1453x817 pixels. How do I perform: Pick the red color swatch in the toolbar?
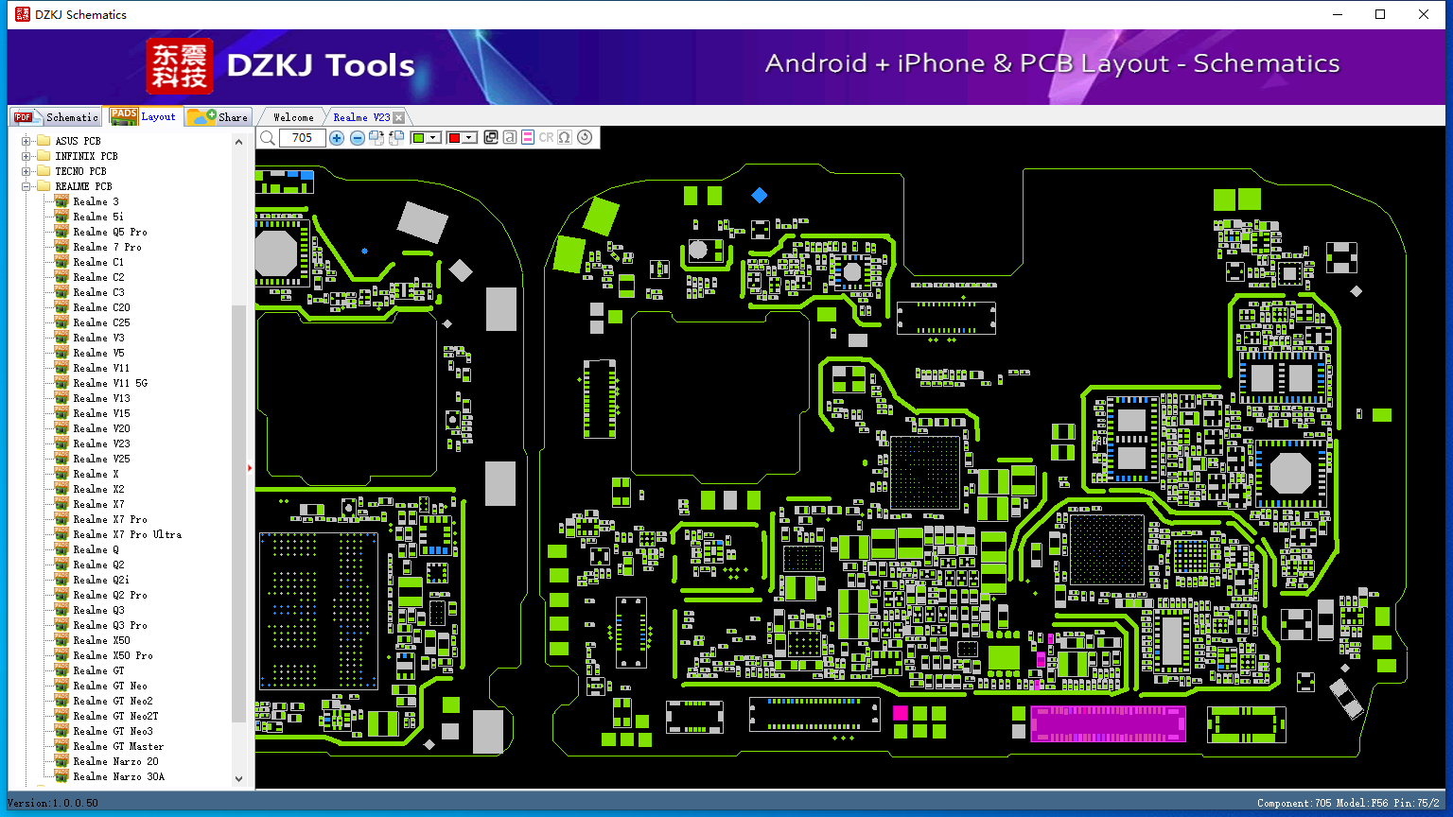pos(454,138)
